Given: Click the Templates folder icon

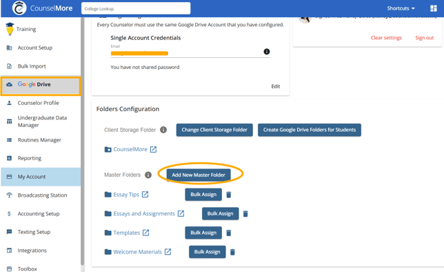Looking at the screenshot, I should [108, 233].
